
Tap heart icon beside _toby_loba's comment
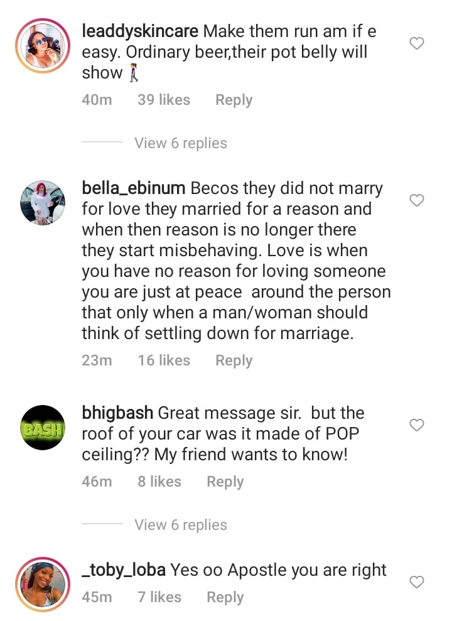[x=416, y=582]
